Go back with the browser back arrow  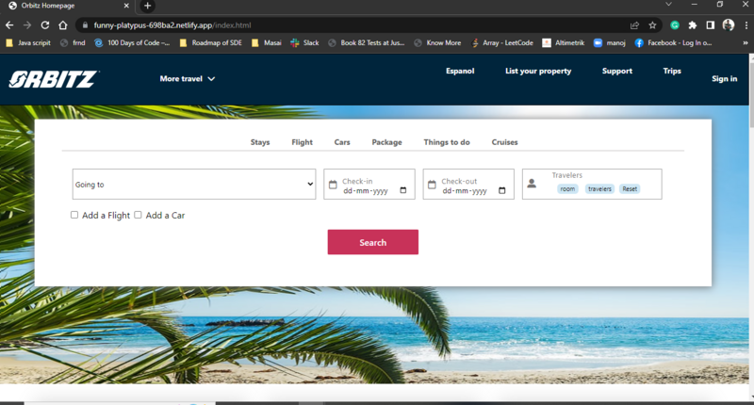click(x=9, y=25)
